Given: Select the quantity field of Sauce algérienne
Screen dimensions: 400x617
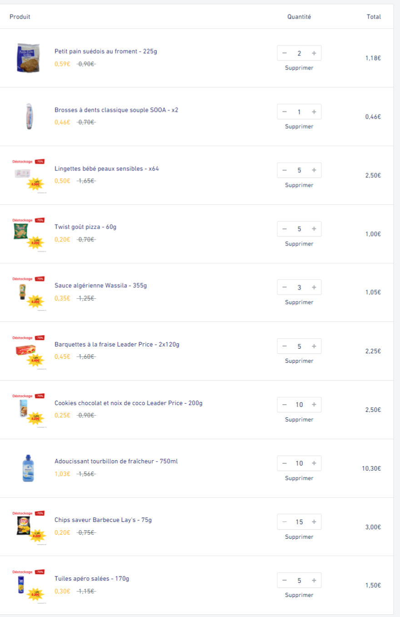Looking at the screenshot, I should 299,287.
